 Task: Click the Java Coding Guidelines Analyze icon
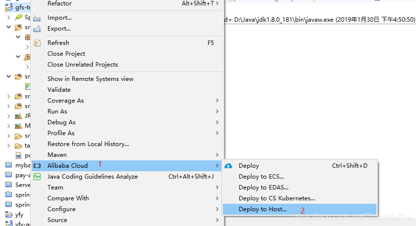37,177
